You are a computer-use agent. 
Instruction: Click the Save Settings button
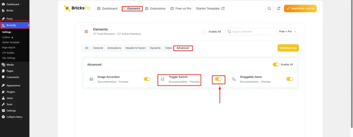[288, 48]
